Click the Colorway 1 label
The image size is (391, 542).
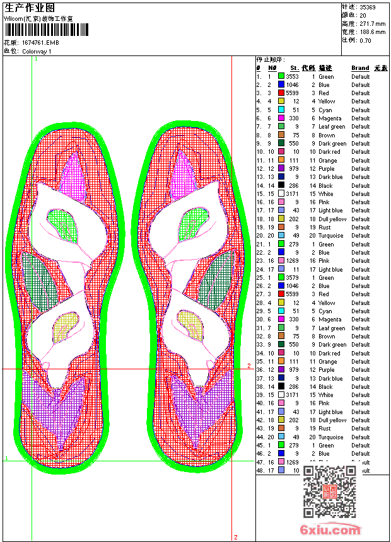point(37,51)
